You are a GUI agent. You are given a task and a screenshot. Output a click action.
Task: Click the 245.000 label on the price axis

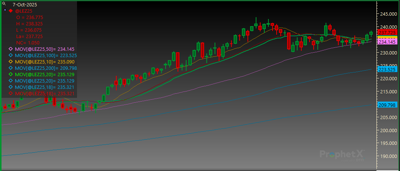coord(387,14)
